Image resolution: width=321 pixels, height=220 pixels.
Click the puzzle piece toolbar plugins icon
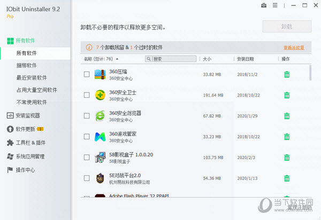point(10,143)
